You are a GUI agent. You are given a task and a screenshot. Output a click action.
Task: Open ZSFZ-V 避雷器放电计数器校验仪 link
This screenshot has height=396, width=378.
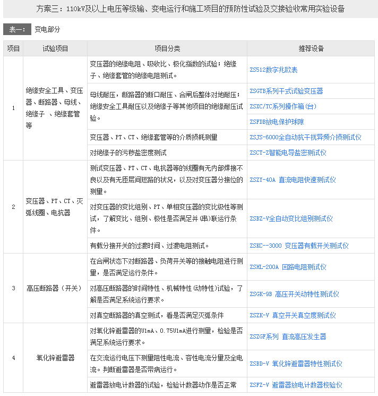(x=296, y=385)
